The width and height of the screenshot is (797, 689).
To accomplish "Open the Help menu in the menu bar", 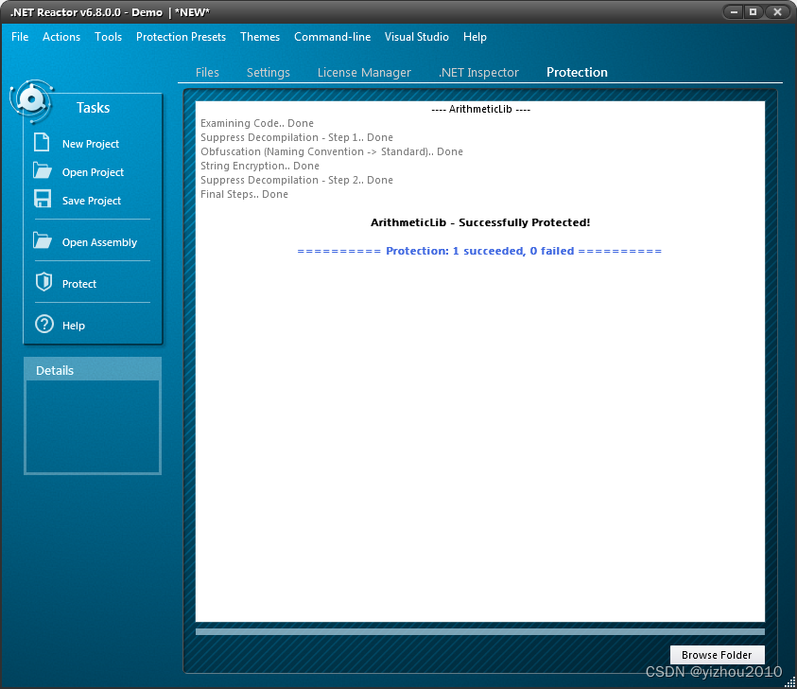I will [x=475, y=37].
